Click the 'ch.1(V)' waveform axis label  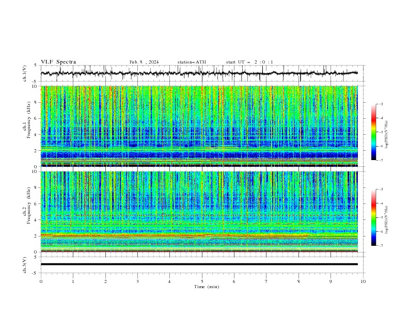[x=25, y=73]
